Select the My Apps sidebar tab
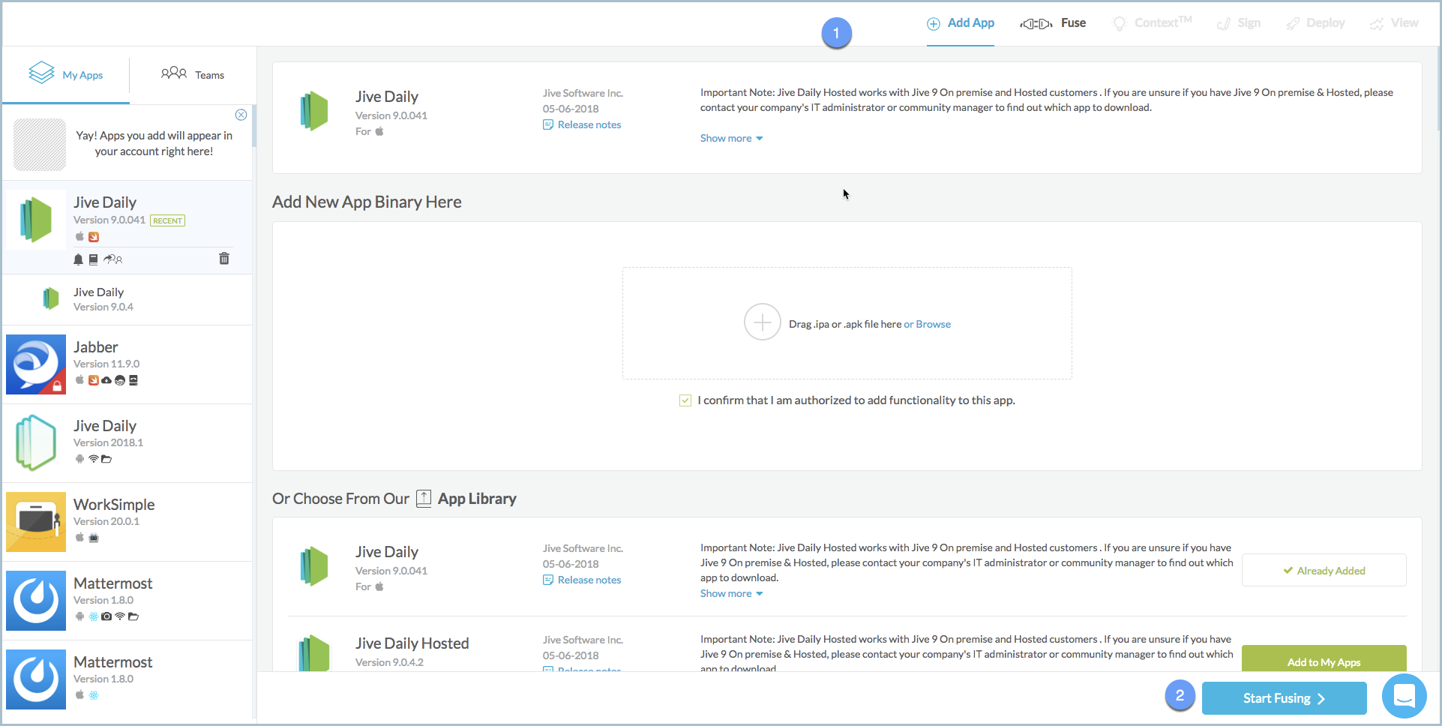Viewport: 1442px width, 726px height. [66, 74]
